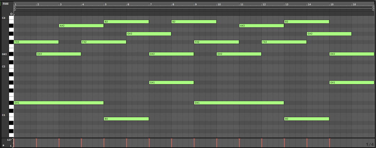Select the clip start marker triangle
Screen dimensions: 376x148
[15, 10]
